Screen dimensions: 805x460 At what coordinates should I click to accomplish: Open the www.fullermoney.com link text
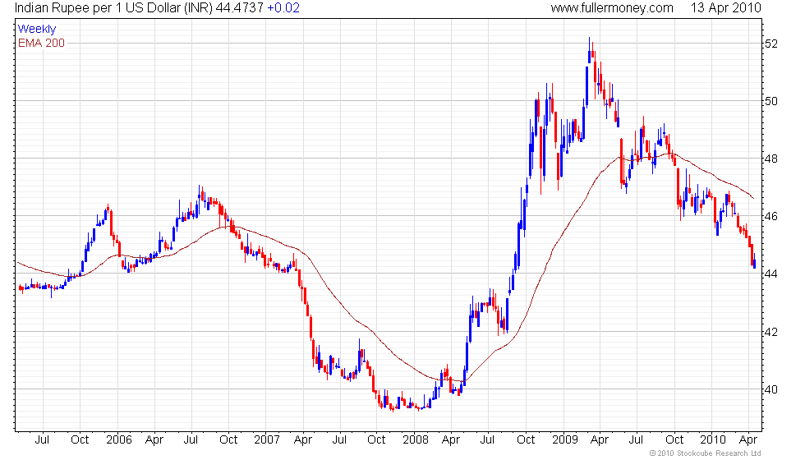612,8
